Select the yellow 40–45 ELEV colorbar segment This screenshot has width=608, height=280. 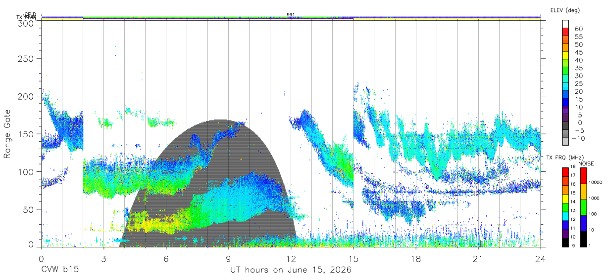565,55
